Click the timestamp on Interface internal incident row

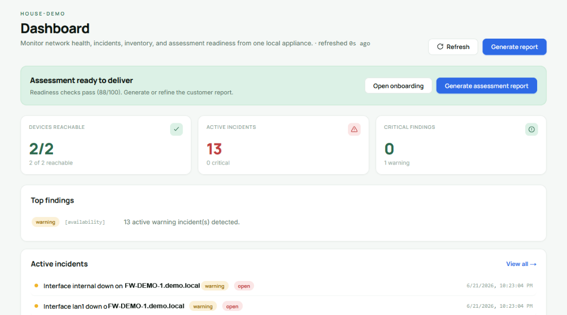(499, 285)
